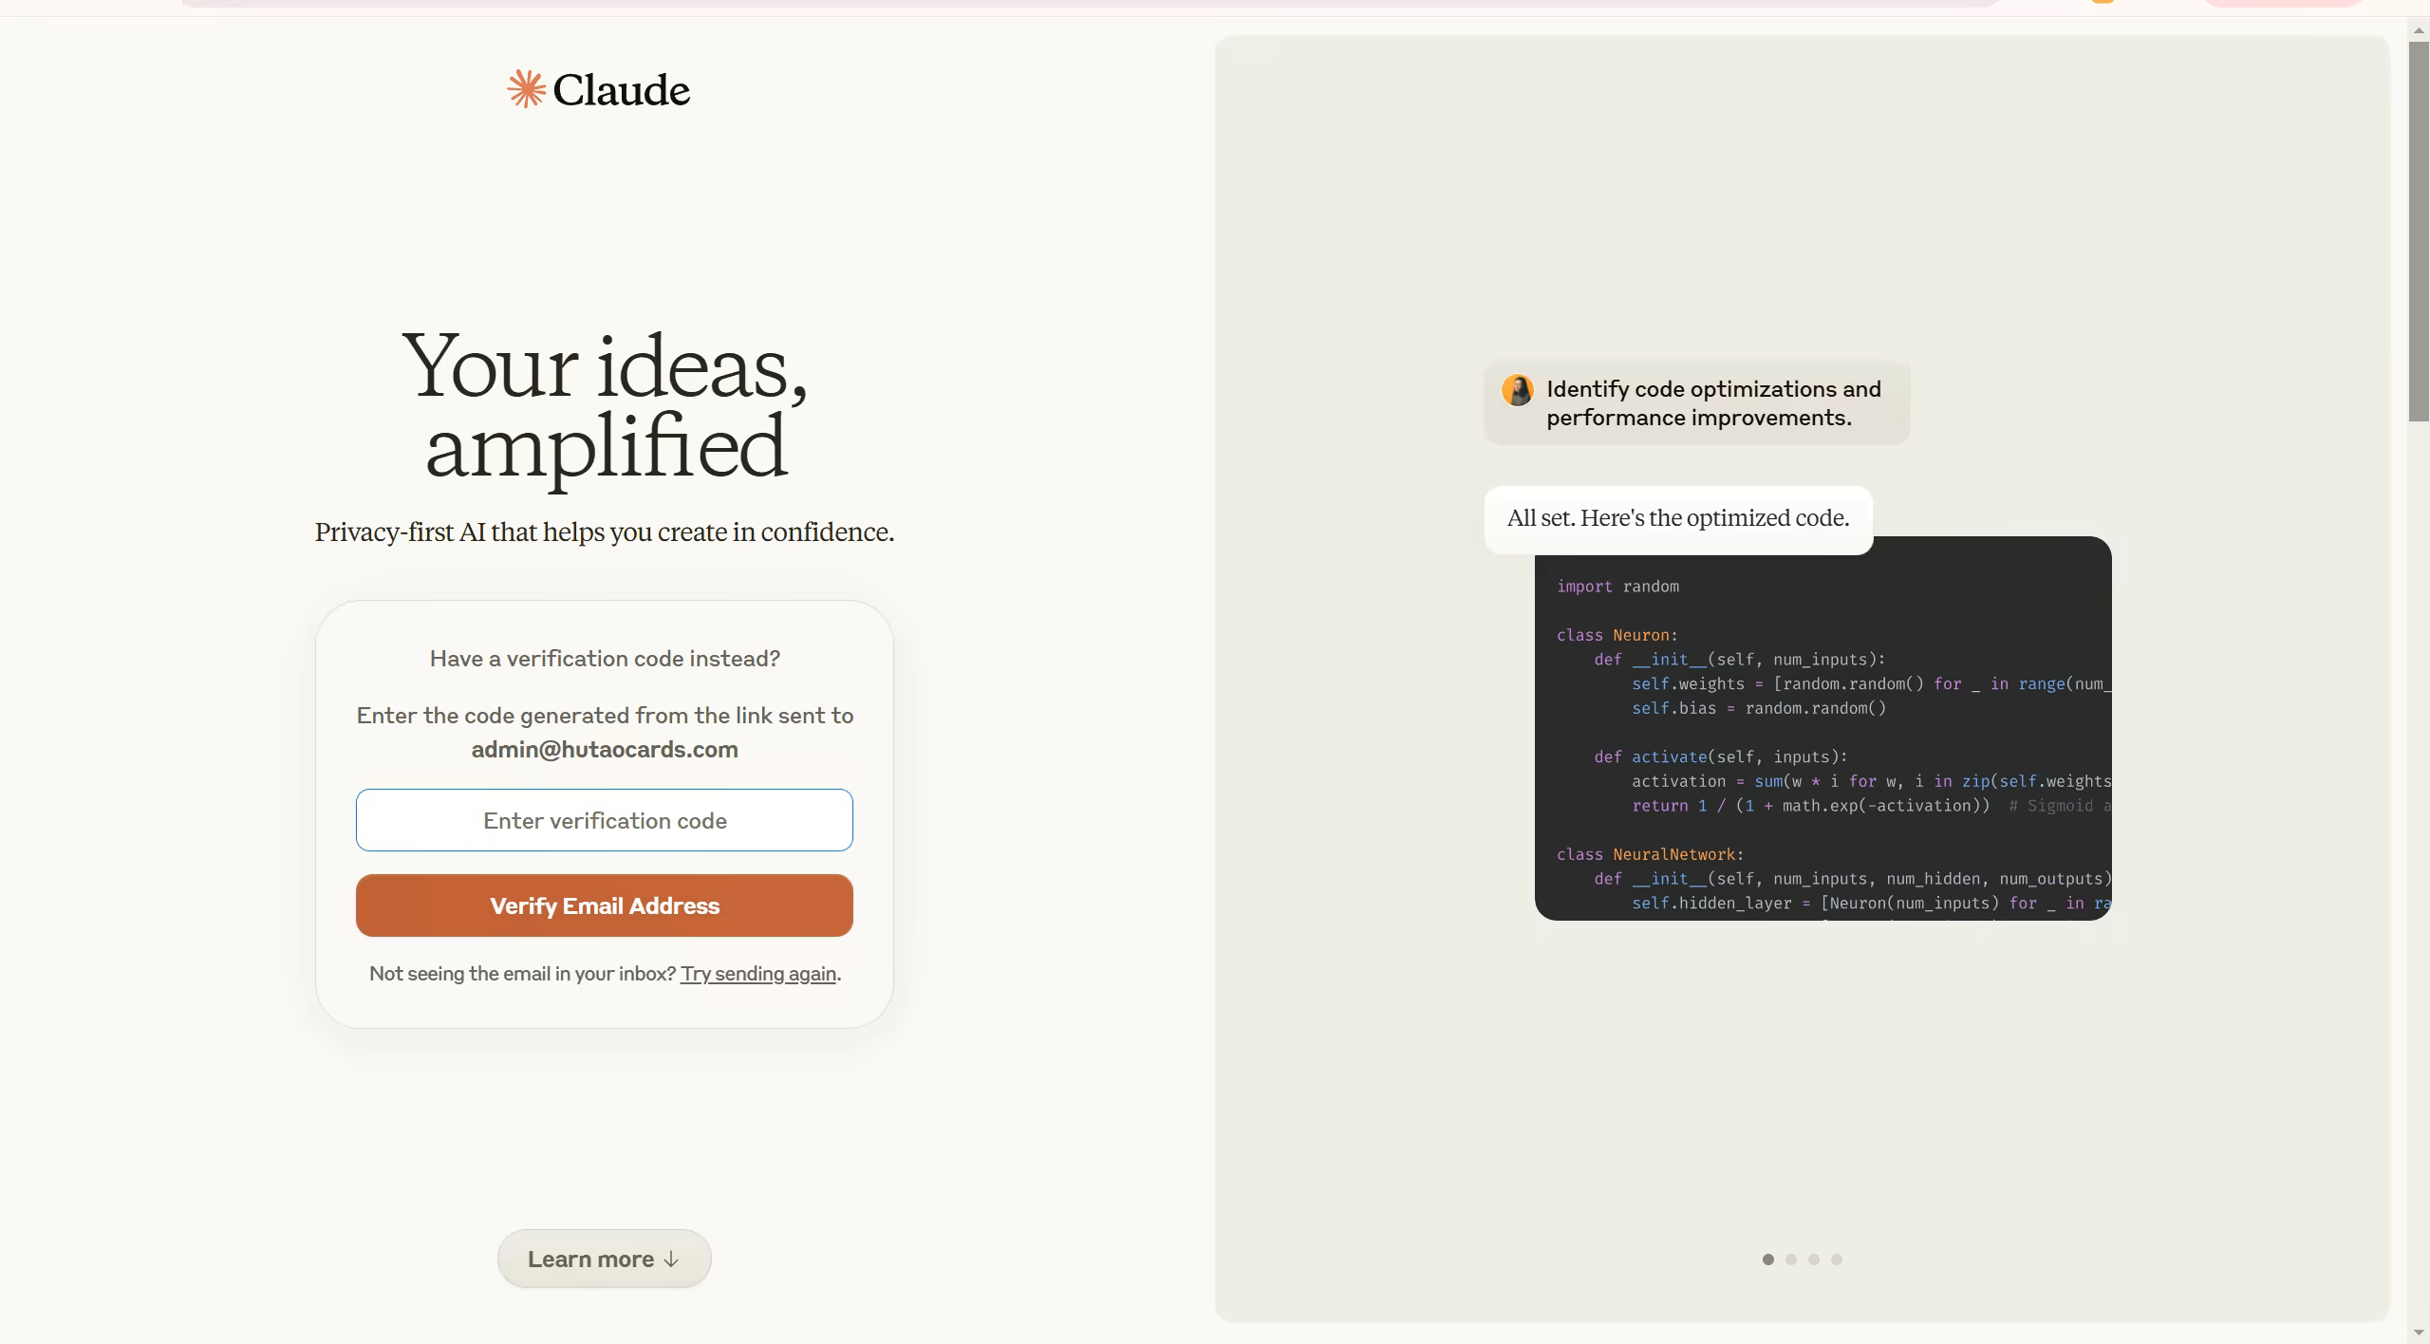Click the Try sending again link
Image resolution: width=2430 pixels, height=1344 pixels.
(x=757, y=973)
